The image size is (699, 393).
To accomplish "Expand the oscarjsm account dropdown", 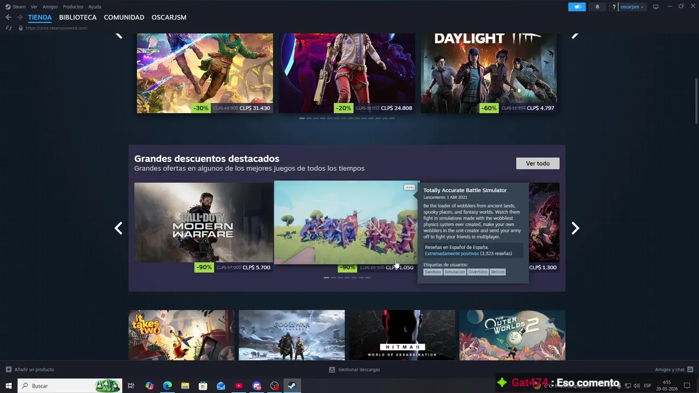I will click(x=632, y=7).
